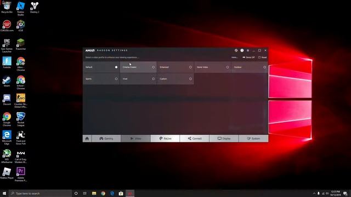Viewport: 351px width, 197px height.
Task: Select the Destiny 2 desktop icon
Action: (x=35, y=7)
